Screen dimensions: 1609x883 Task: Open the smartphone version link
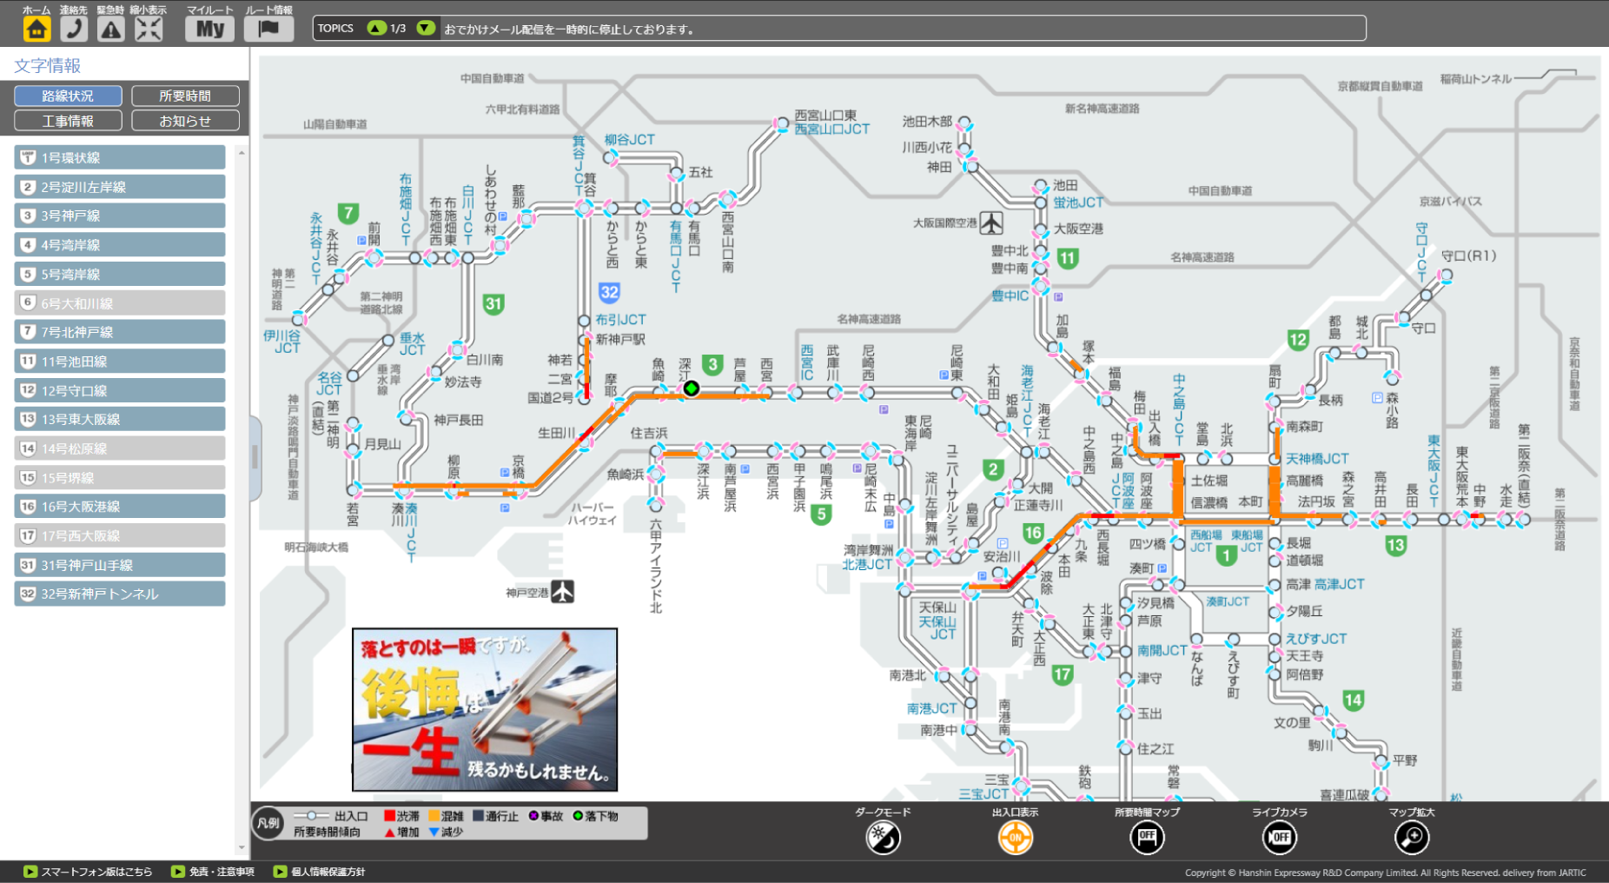[88, 872]
